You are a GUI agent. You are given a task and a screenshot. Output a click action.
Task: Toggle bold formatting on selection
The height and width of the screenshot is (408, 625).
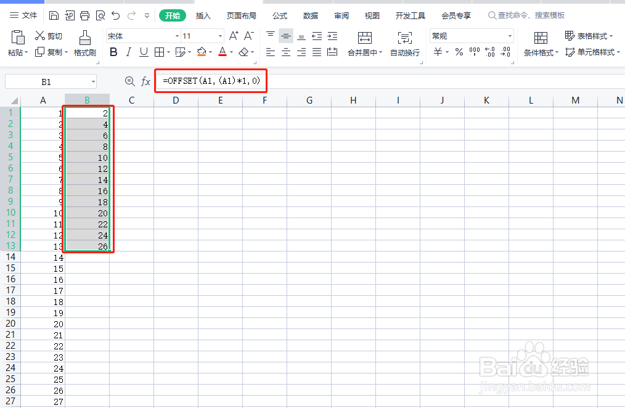pyautogui.click(x=113, y=52)
